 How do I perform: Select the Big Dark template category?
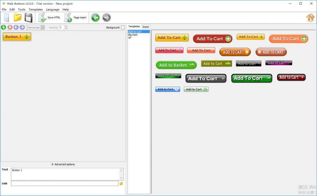tap(133, 35)
